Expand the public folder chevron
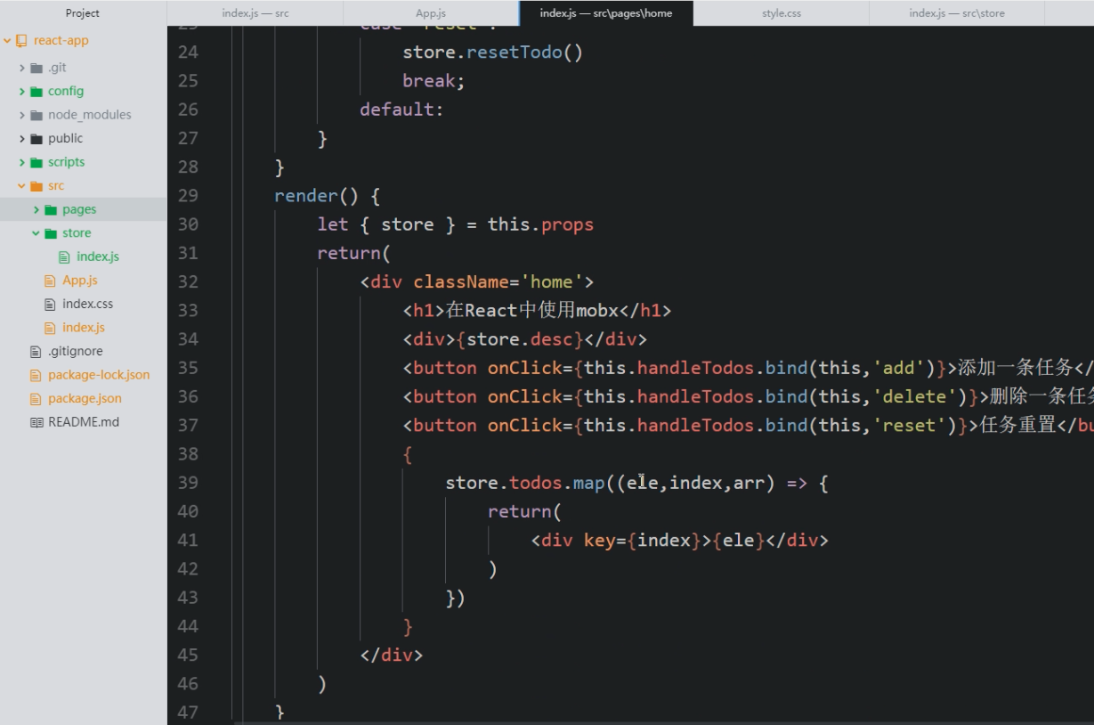1094x725 pixels. click(x=22, y=139)
